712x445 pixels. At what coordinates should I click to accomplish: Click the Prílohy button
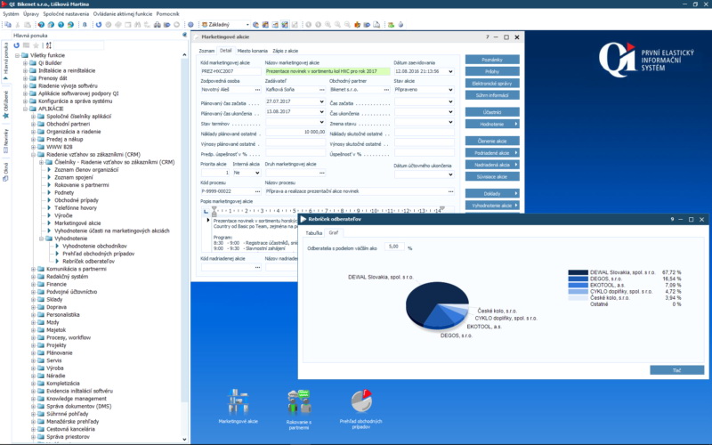(x=492, y=71)
